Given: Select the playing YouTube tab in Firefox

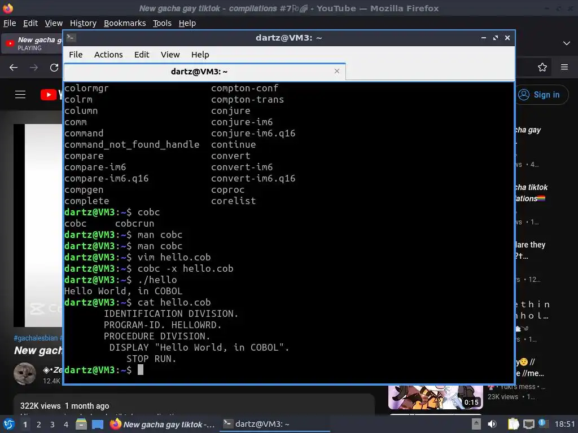Looking at the screenshot, I should (x=32, y=43).
